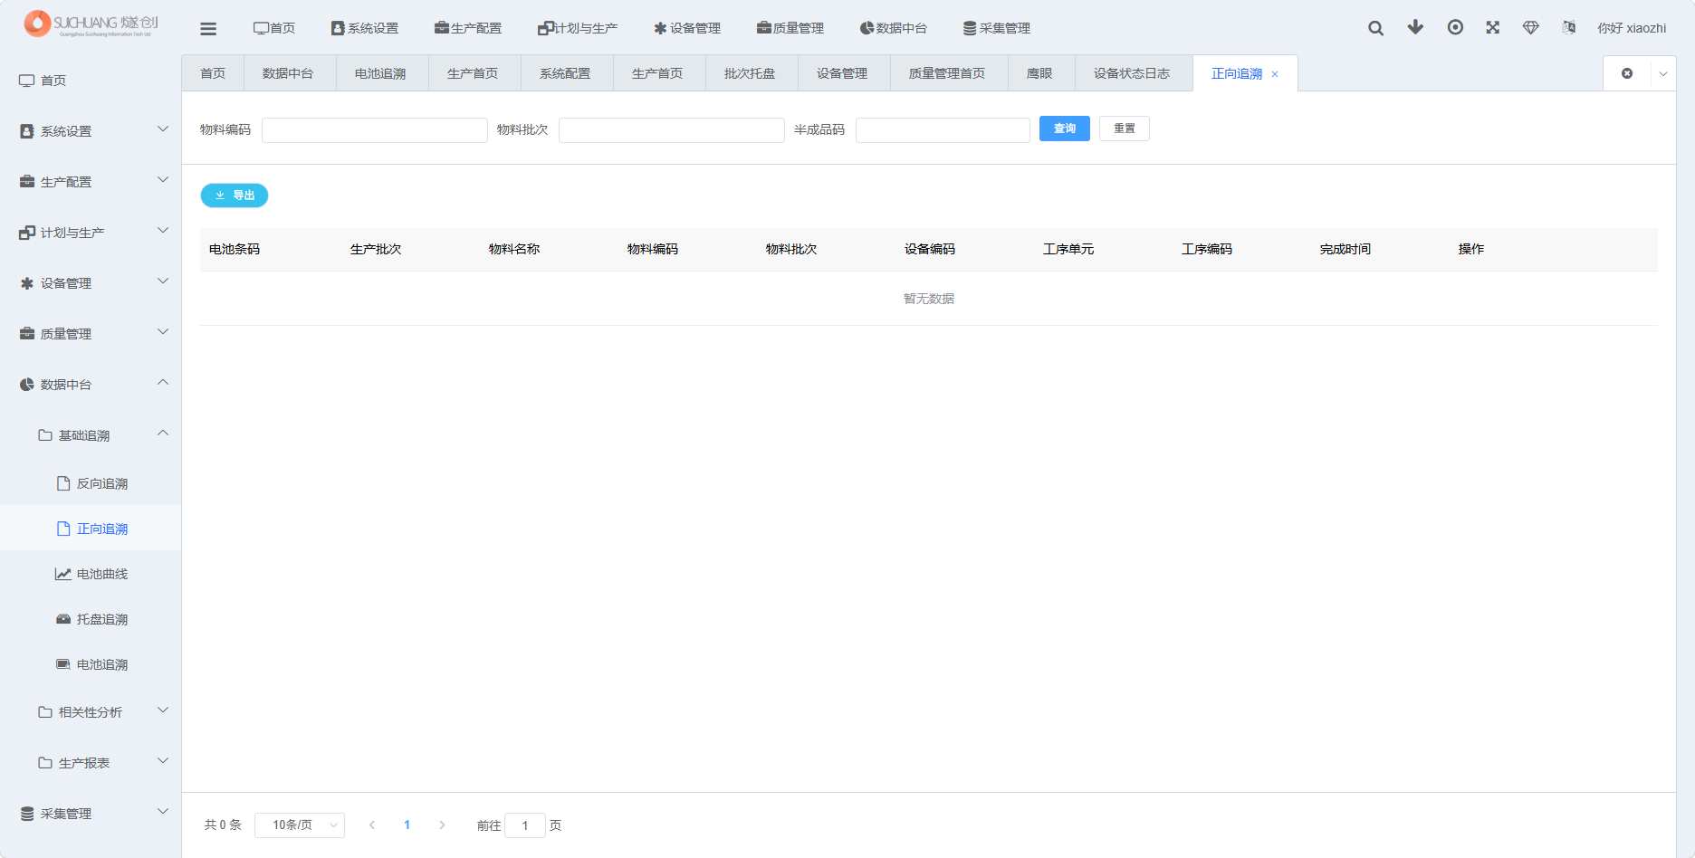Collapse 数据中台 sidebar chevron
Image resolution: width=1695 pixels, height=858 pixels.
pyautogui.click(x=163, y=383)
